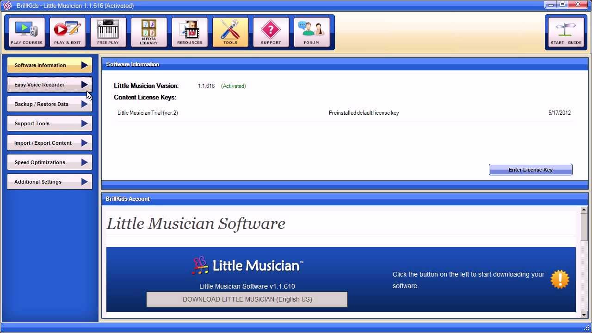Click arrow beside Additional Settings

coord(85,182)
